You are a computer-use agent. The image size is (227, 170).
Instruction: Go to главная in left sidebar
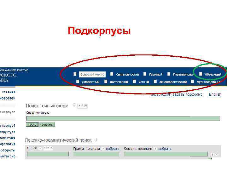9,92
